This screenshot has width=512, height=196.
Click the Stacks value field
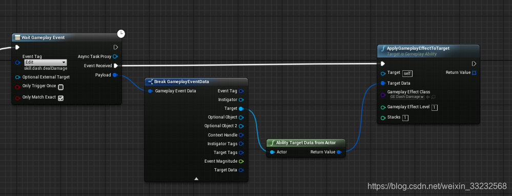405,118
